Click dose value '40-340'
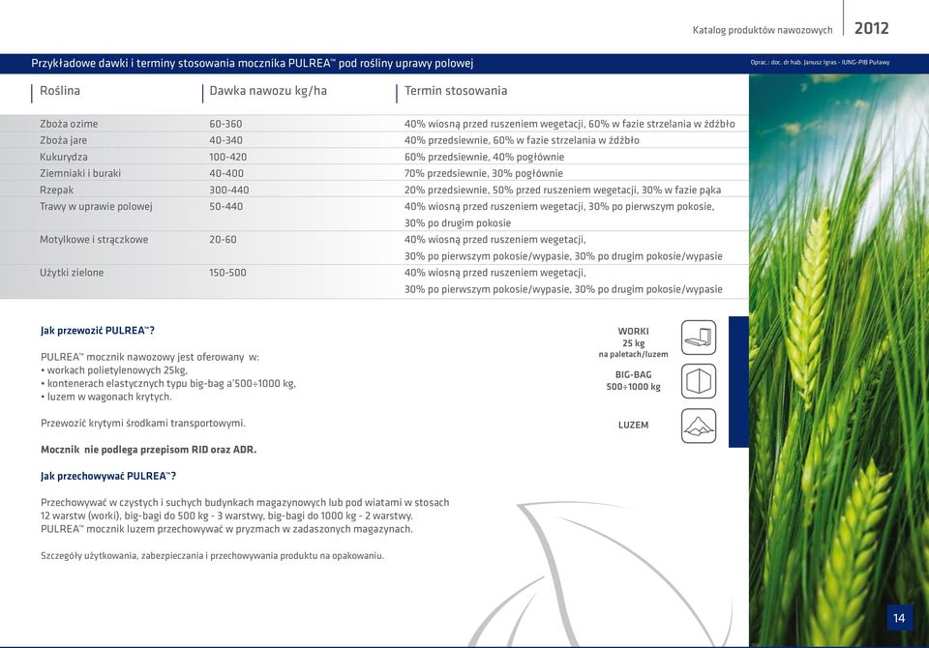 225,140
